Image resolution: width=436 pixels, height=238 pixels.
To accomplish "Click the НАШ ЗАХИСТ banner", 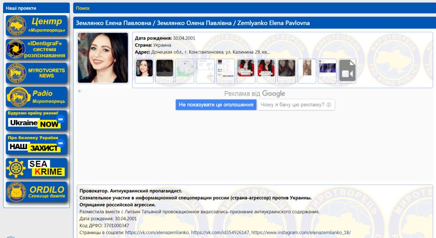I will click(37, 144).
